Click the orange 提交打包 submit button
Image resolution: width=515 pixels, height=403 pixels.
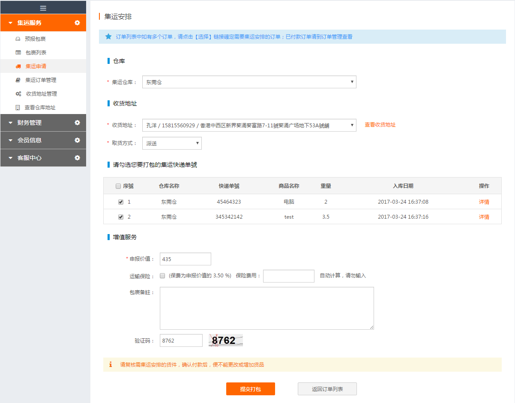(x=250, y=389)
